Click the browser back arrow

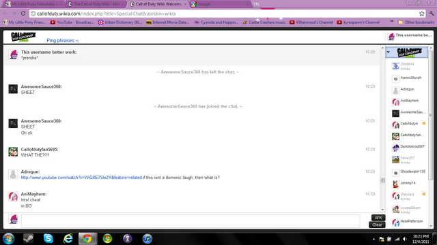[x=5, y=14]
